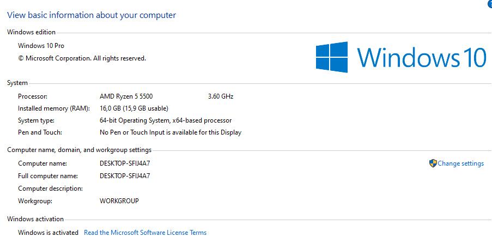
Task: Click the blue help icon in the top corner
Action: 490,3
